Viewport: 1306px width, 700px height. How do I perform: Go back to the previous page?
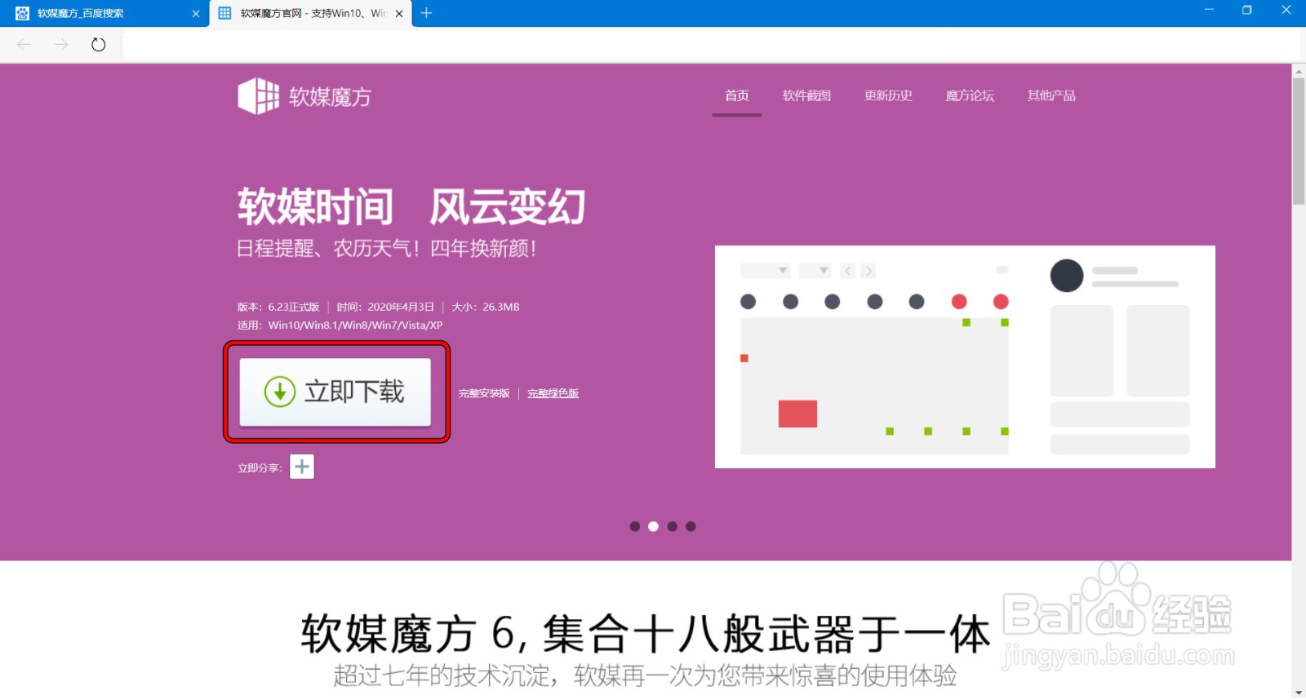click(24, 44)
